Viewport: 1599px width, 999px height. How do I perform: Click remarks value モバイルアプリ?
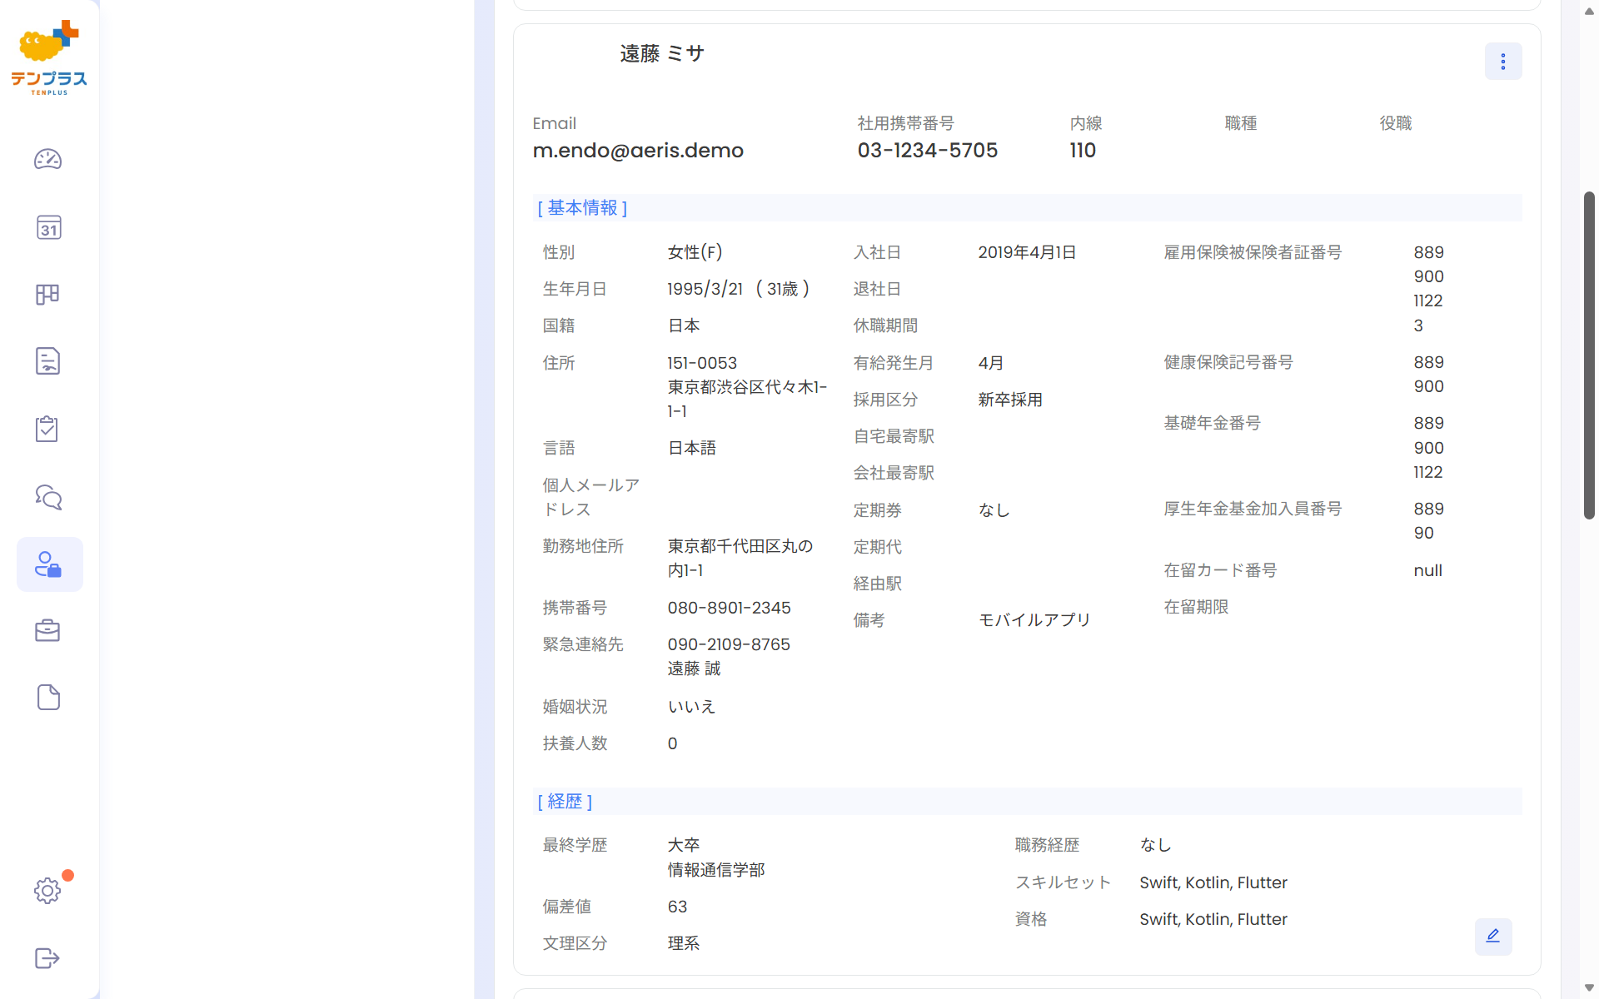1034,620
